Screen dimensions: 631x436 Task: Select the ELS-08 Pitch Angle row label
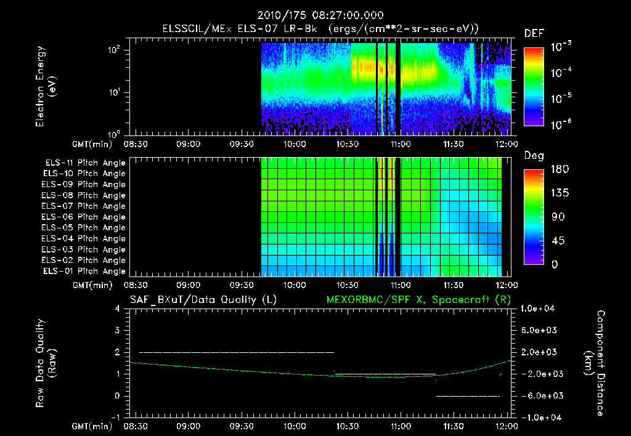pyautogui.click(x=84, y=195)
